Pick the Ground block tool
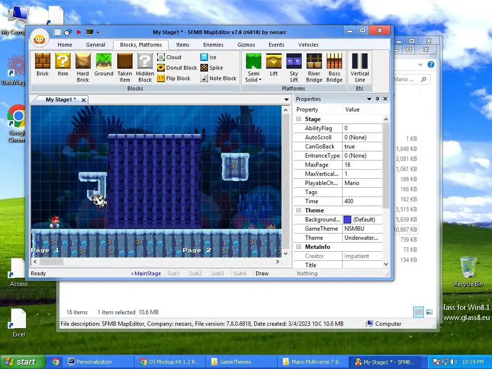 104,65
